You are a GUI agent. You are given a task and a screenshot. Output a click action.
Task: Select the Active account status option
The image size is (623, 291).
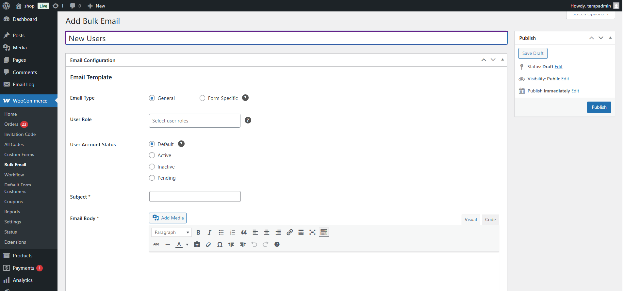click(x=152, y=155)
